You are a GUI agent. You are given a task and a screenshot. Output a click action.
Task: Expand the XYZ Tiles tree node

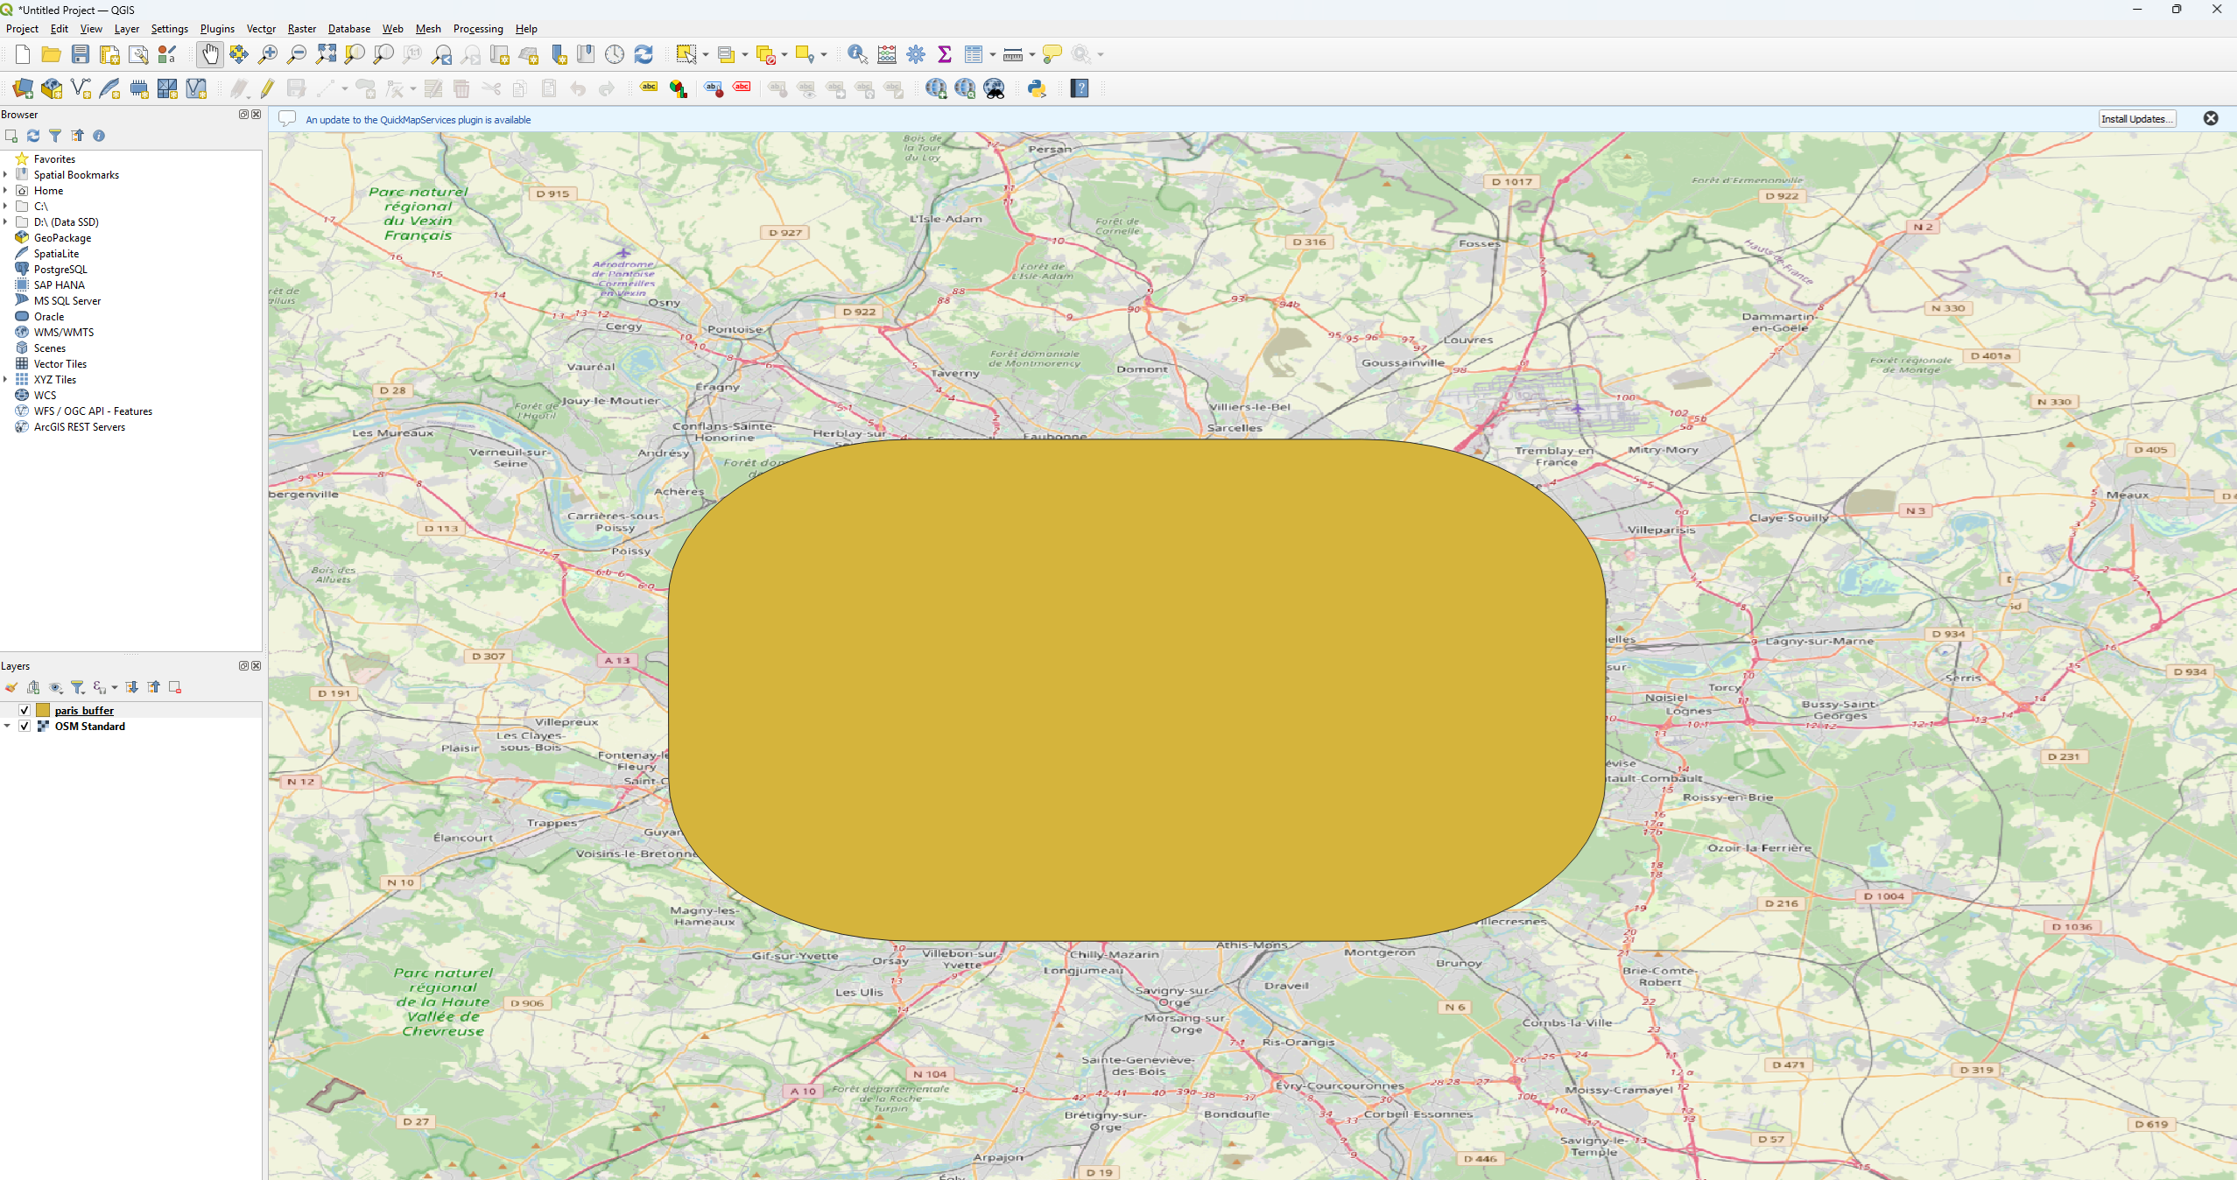(6, 379)
